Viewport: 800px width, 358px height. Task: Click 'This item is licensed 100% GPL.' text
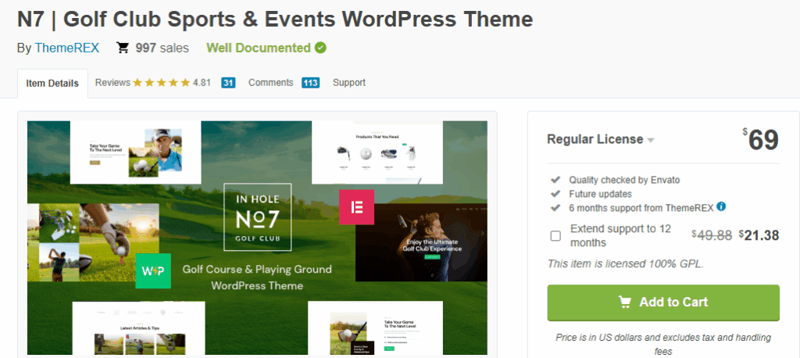(626, 264)
